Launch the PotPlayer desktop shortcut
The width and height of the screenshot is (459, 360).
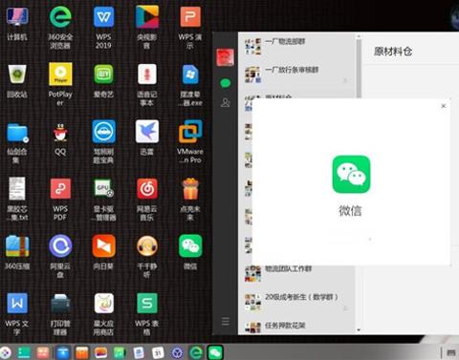[60, 84]
